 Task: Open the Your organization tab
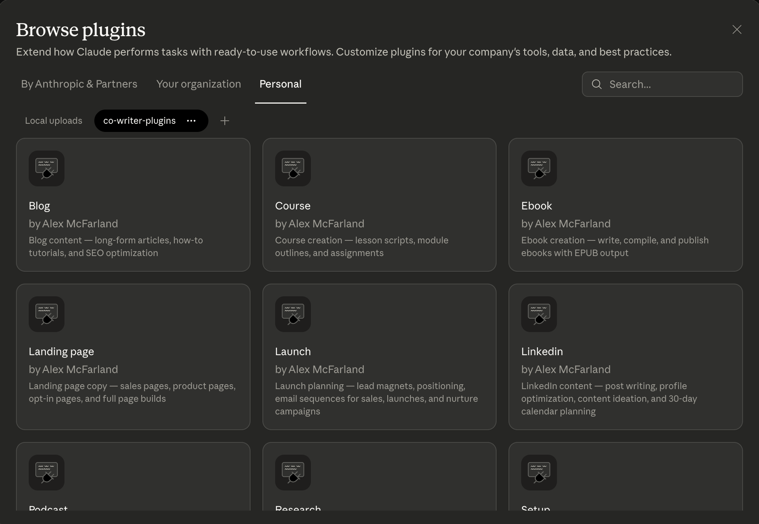coord(198,84)
